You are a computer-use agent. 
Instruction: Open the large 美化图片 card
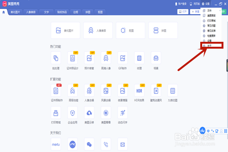[65, 30]
